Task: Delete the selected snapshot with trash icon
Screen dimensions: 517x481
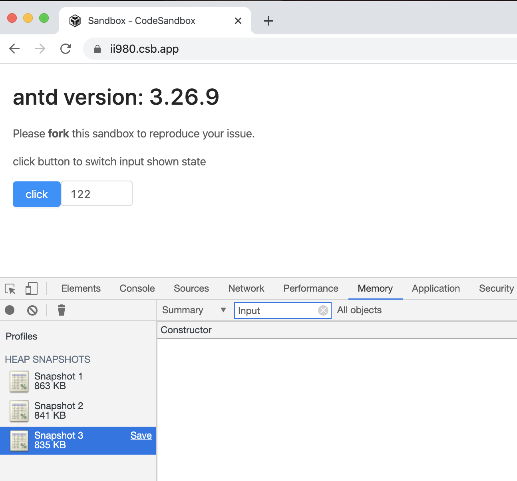Action: pos(61,310)
